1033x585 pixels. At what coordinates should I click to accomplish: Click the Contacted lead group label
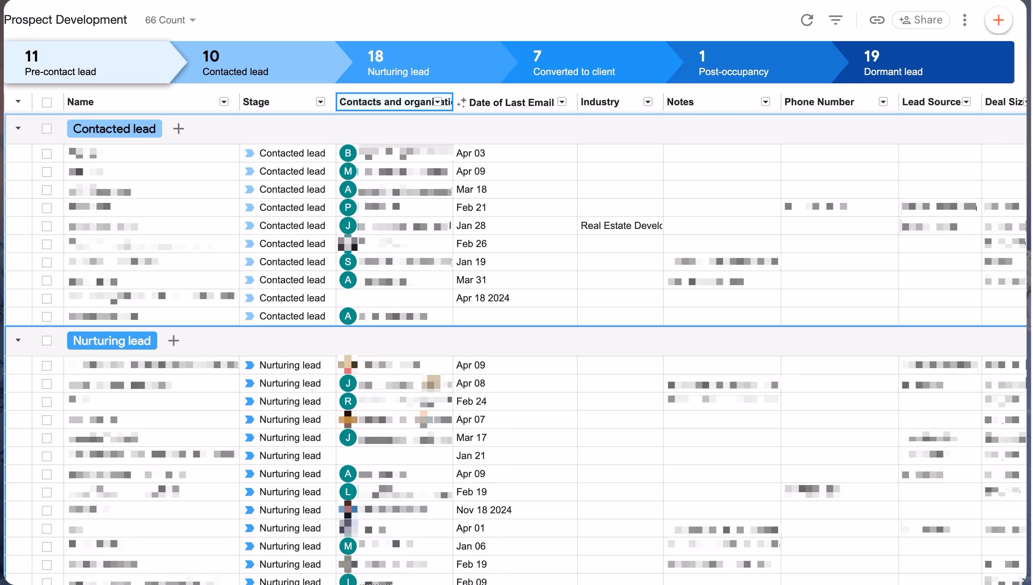point(114,129)
